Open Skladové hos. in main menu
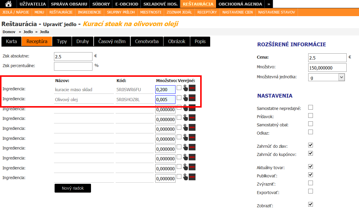The width and height of the screenshot is (359, 209). (160, 4)
